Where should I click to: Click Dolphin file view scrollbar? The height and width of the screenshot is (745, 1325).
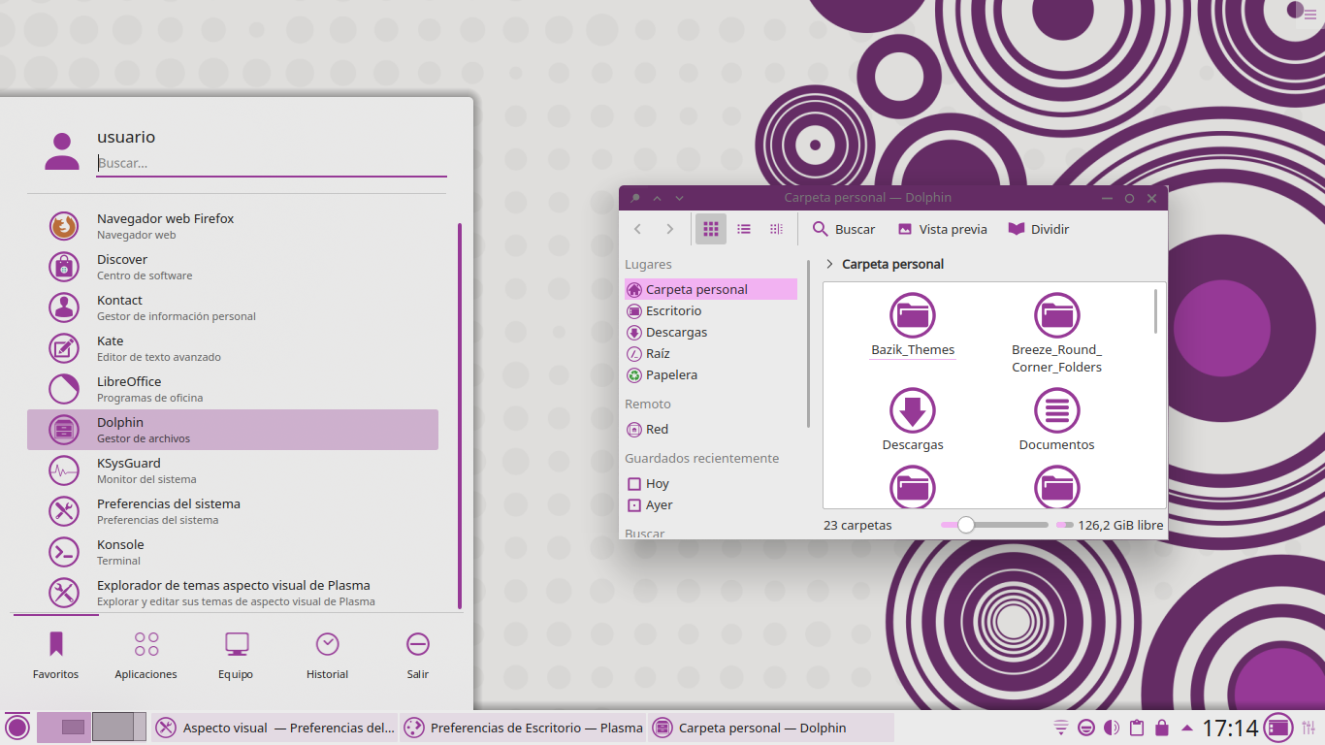(1156, 310)
